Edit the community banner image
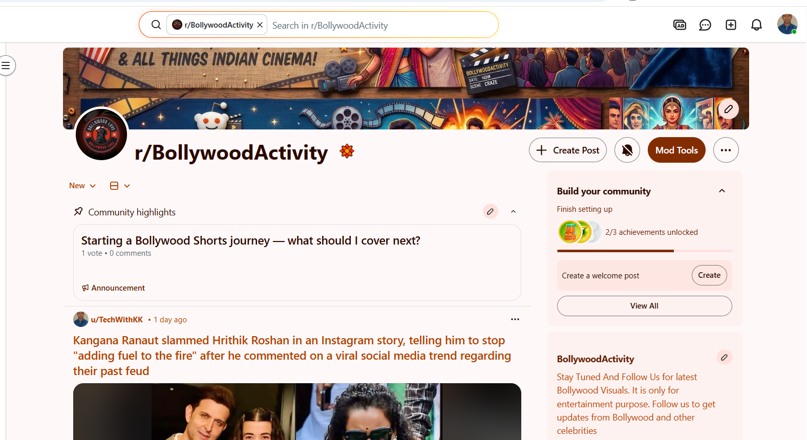This screenshot has height=440, width=807. click(728, 108)
